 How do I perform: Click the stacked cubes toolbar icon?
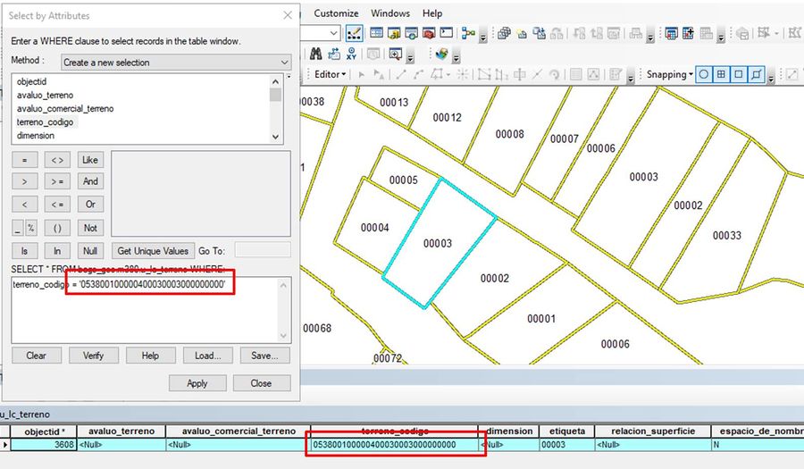click(x=504, y=33)
